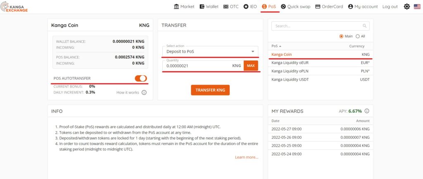Screen dimensions: 423x179
Task: Click the 2022-05-25 09:00 reward row
Action: pyautogui.click(x=321, y=146)
